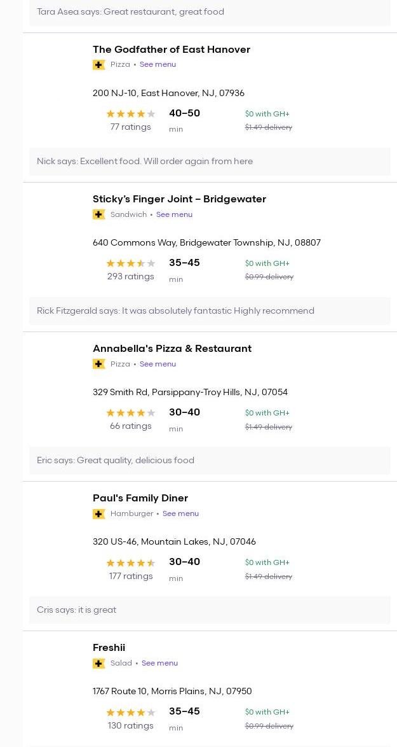
Task: Click the GH+ badge icon for The Godfather of East Hanover
Action: (98, 65)
